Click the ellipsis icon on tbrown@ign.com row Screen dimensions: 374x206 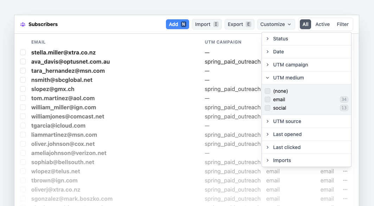click(x=345, y=180)
